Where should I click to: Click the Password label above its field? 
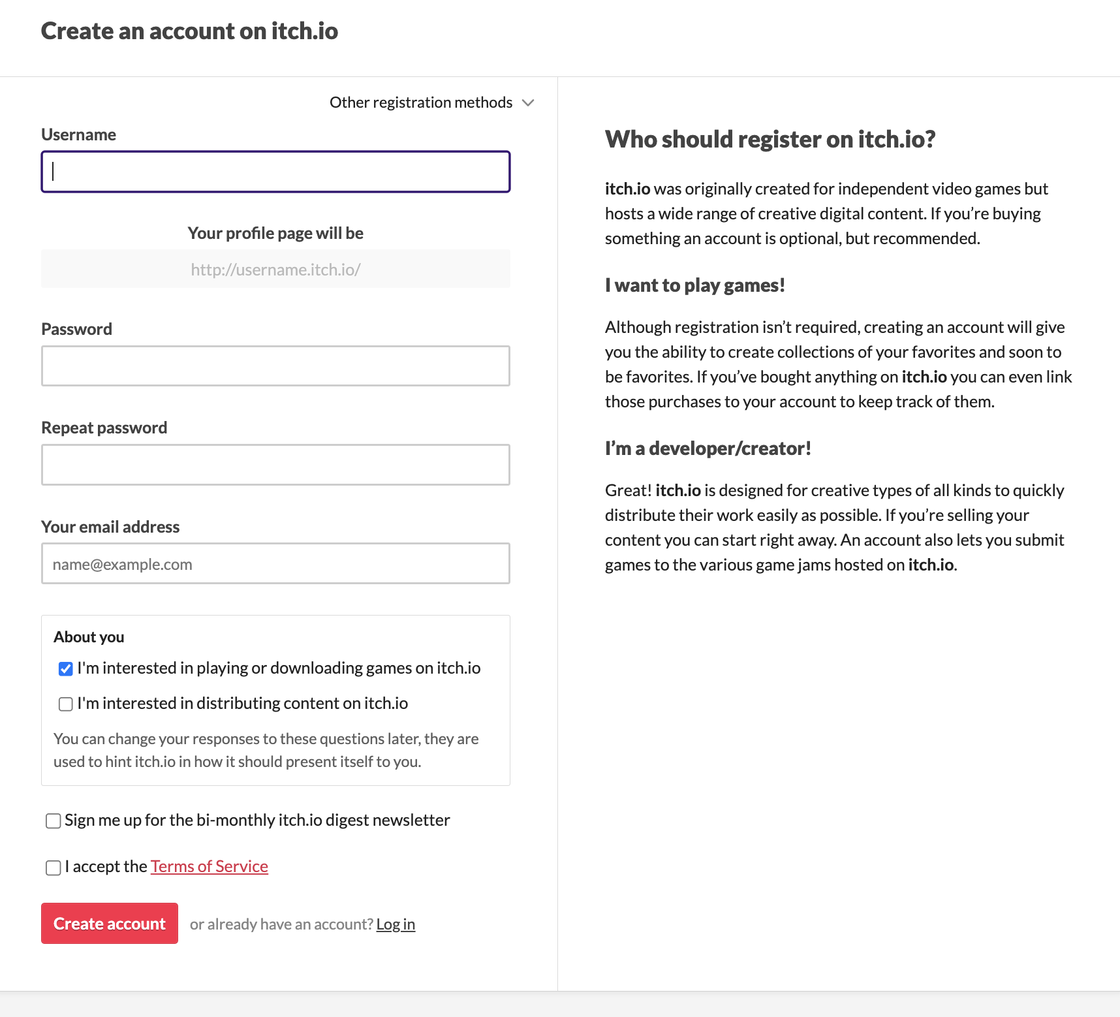77,330
